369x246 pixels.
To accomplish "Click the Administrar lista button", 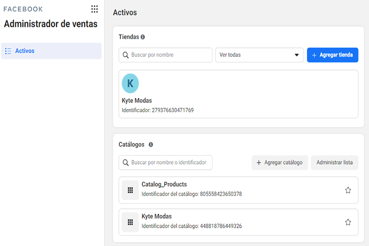I will 334,163.
